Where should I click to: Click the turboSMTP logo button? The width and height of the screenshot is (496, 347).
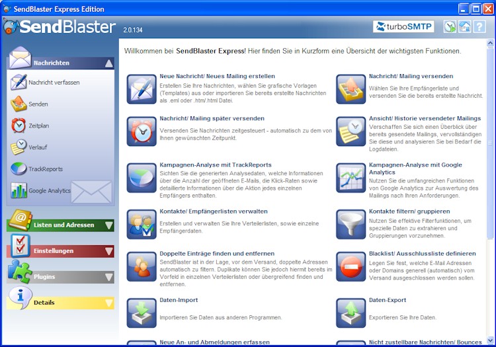tap(403, 26)
